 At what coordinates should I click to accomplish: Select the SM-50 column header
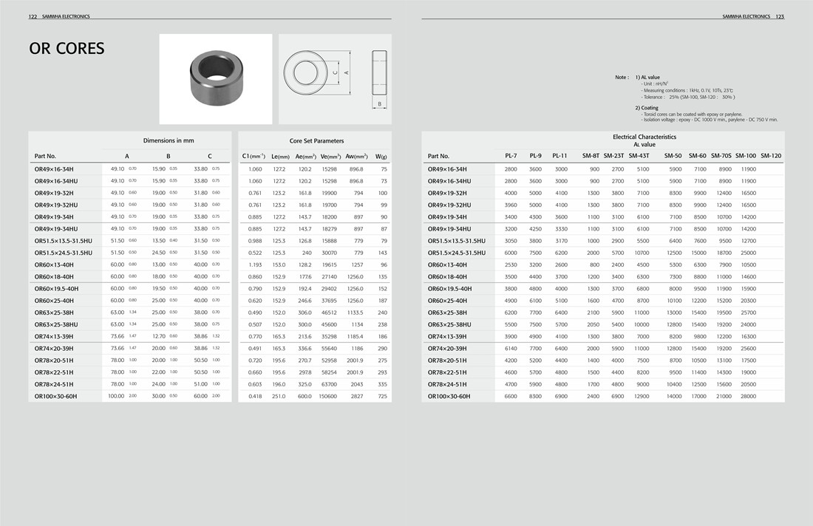(673, 156)
